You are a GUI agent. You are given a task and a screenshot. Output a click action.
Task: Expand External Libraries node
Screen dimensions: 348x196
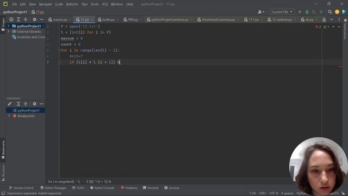pyautogui.click(x=9, y=32)
